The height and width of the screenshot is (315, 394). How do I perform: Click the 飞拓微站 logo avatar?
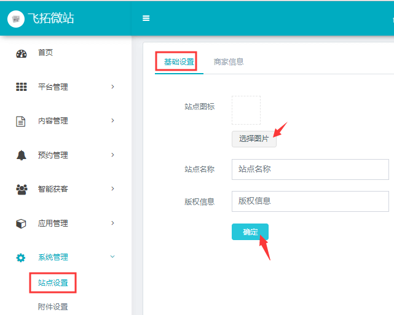(16, 19)
